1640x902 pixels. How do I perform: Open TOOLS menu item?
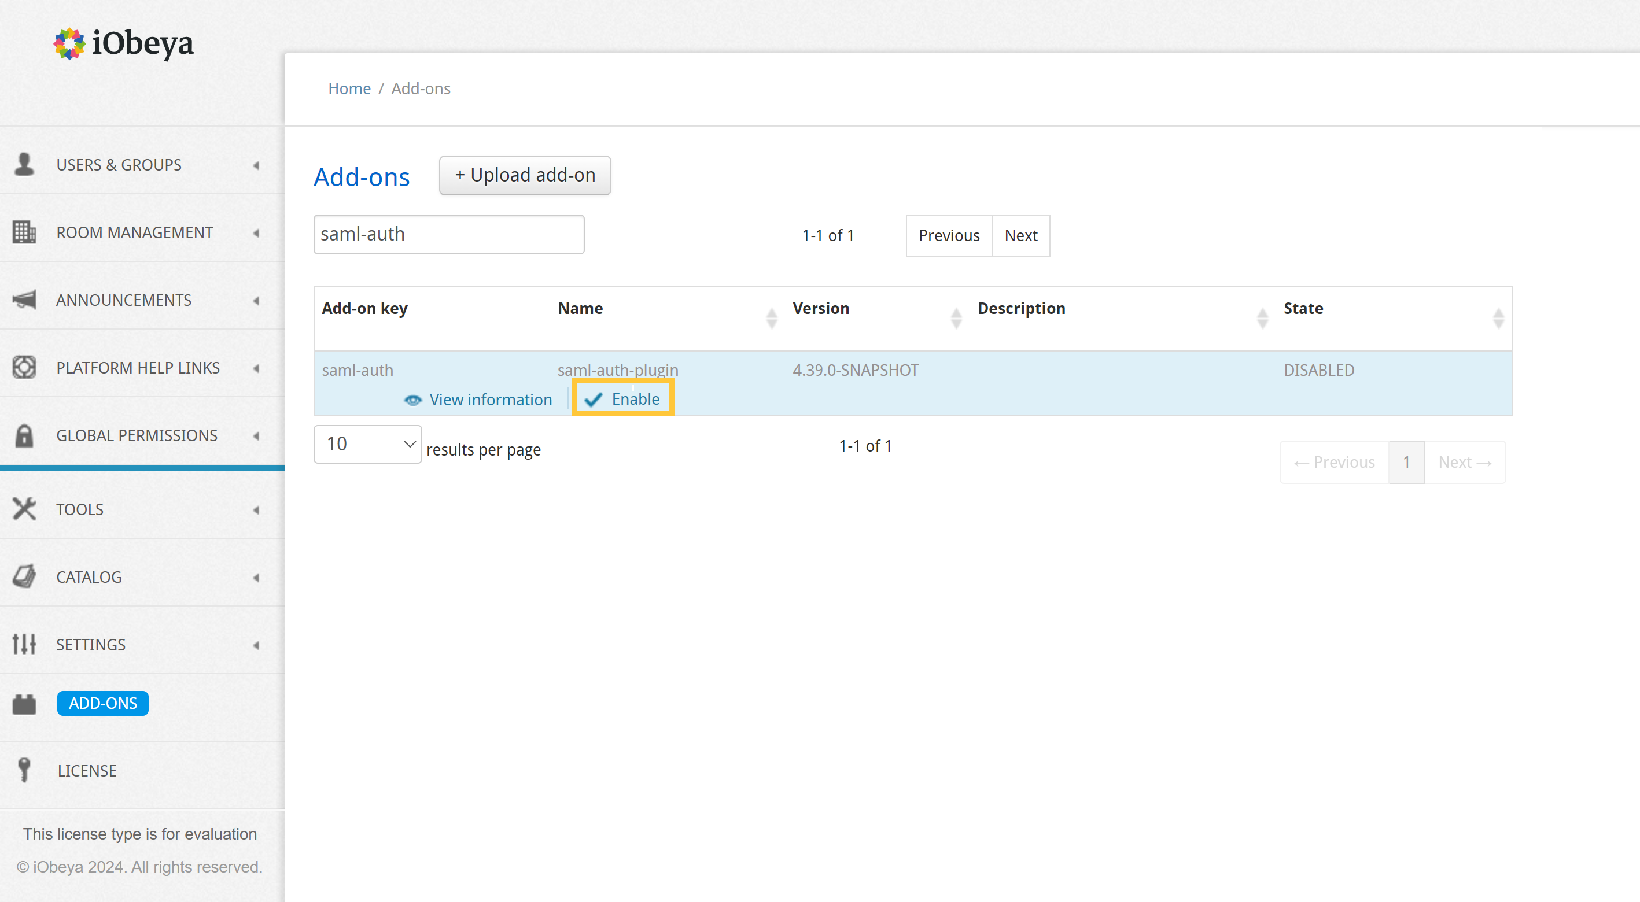point(80,509)
